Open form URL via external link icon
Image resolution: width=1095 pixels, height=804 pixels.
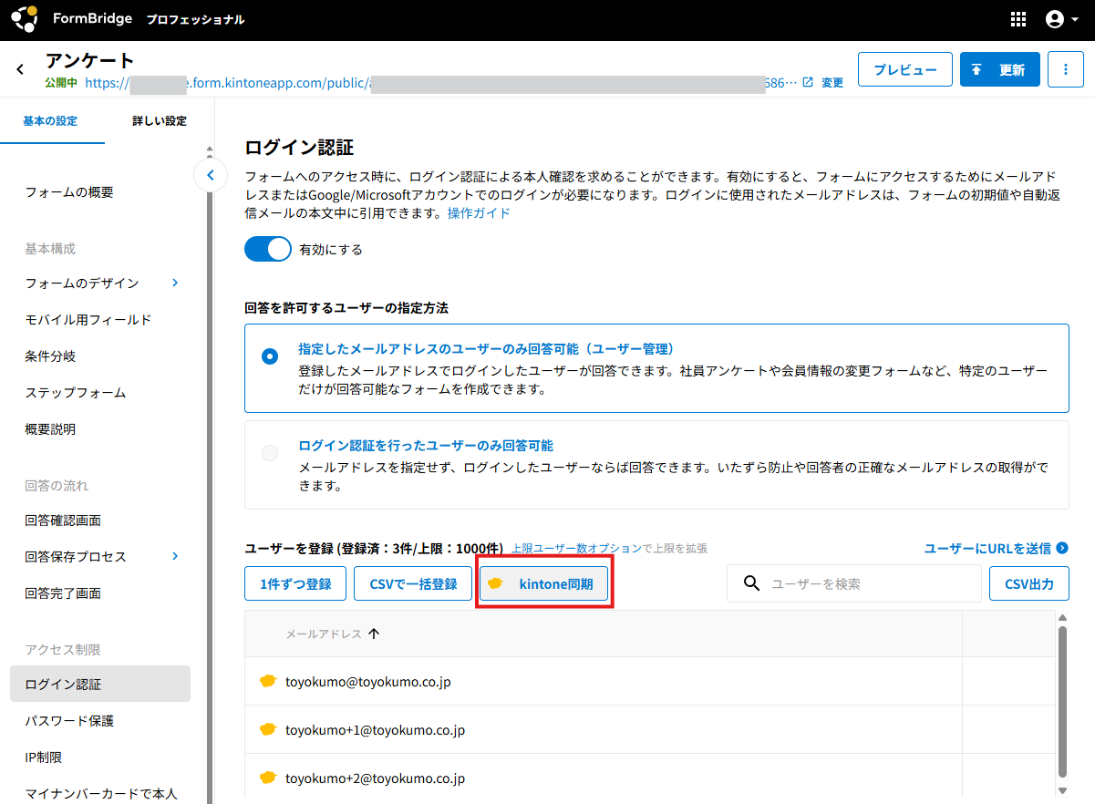tap(807, 82)
